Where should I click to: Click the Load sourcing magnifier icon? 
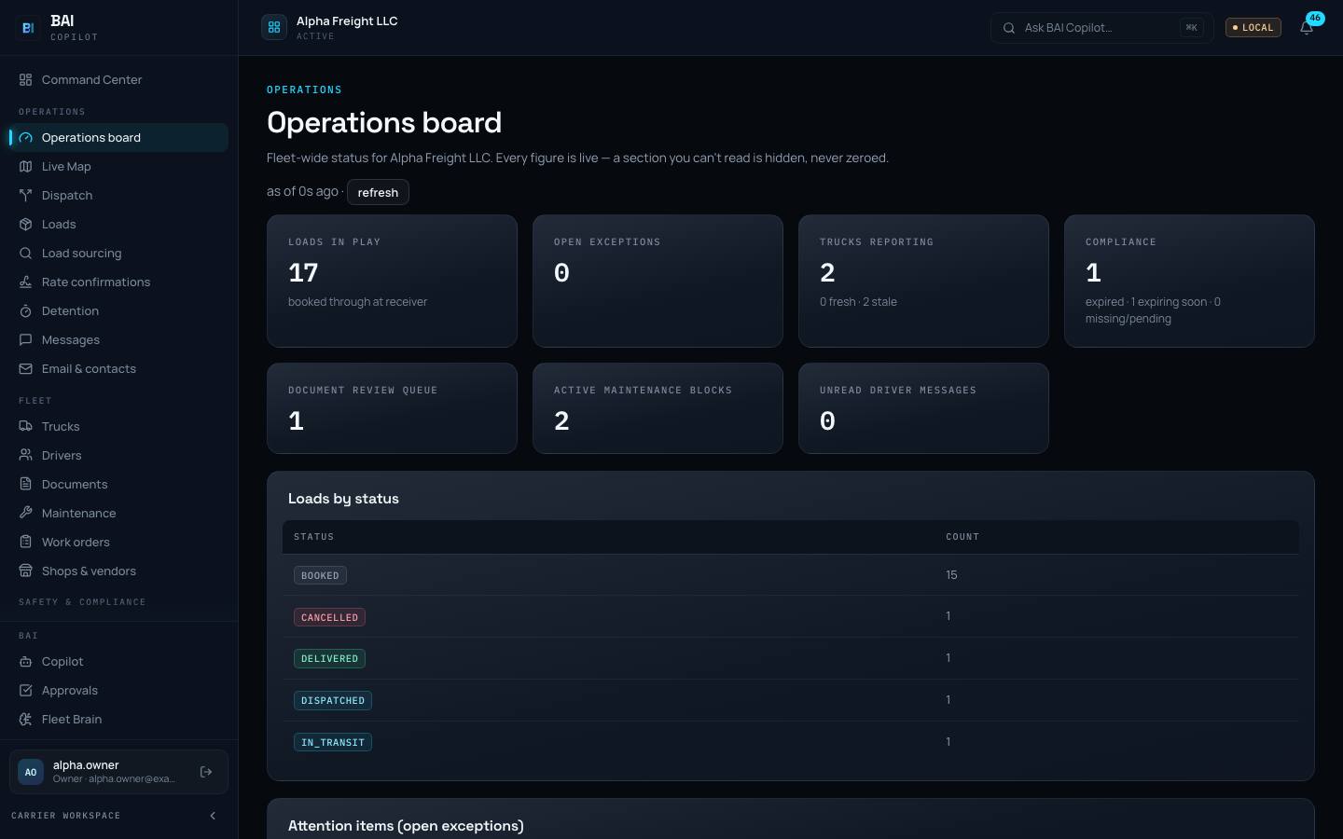pos(25,254)
